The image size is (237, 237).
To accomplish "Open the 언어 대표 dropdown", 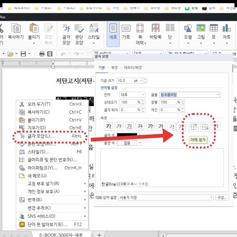I will [x=143, y=95].
